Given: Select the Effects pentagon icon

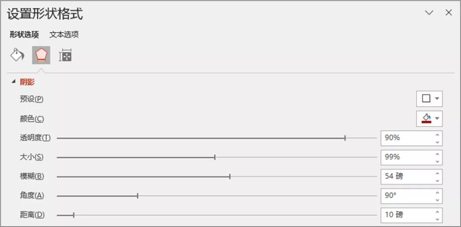Looking at the screenshot, I should coord(41,55).
